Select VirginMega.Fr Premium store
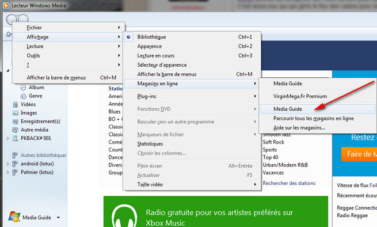377x227 pixels. pyautogui.click(x=317, y=96)
